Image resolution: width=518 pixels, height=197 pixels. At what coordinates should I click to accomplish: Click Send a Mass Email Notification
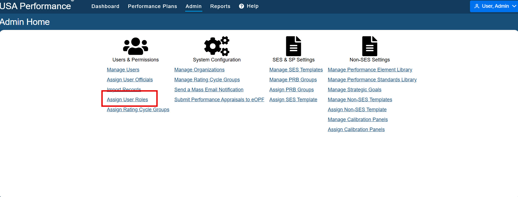tap(209, 90)
